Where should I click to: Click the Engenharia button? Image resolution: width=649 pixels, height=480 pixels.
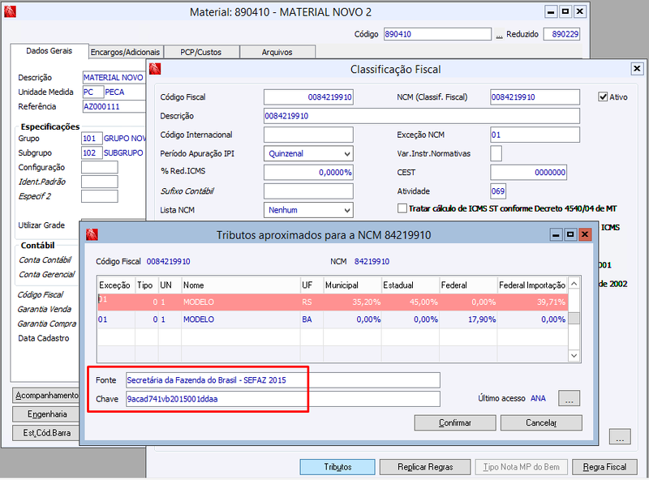tap(46, 414)
